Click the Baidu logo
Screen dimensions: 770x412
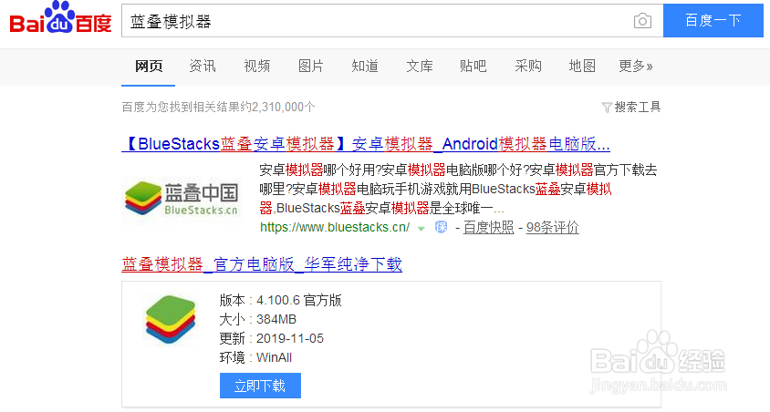tap(60, 20)
